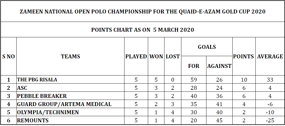Select the ASC team name cell

click(70, 88)
